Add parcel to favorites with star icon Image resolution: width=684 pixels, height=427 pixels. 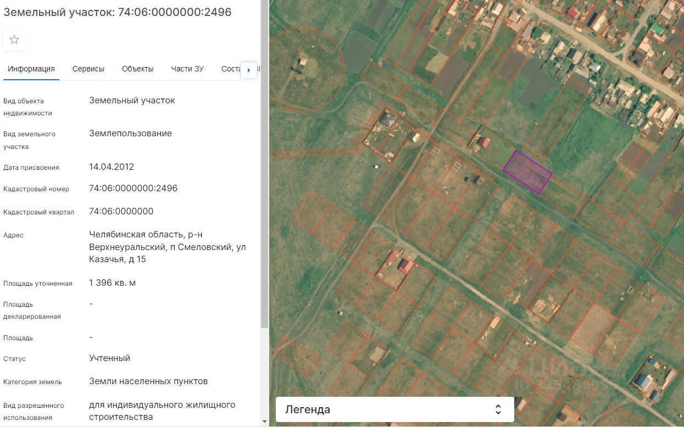tap(14, 40)
